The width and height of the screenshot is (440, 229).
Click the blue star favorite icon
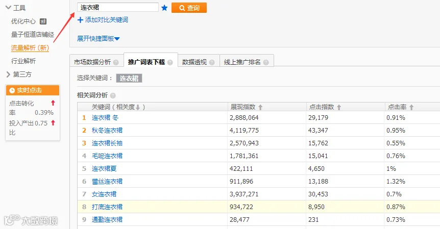164,8
